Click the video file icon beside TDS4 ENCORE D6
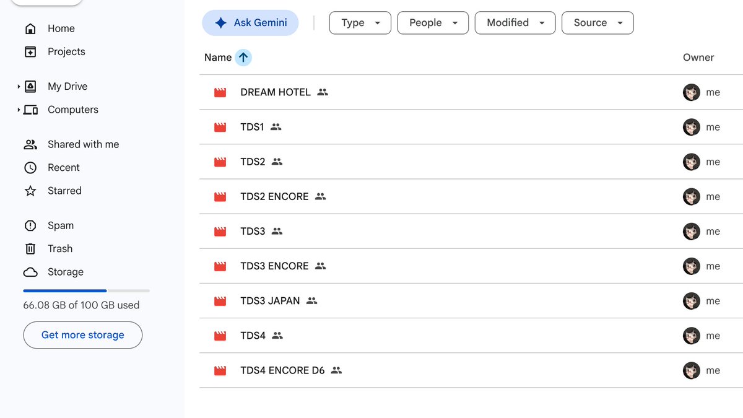Screen dimensions: 743x418 tap(220, 371)
